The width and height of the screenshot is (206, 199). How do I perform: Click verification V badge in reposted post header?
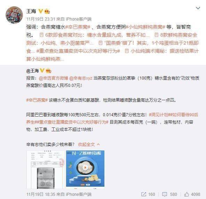42,71
